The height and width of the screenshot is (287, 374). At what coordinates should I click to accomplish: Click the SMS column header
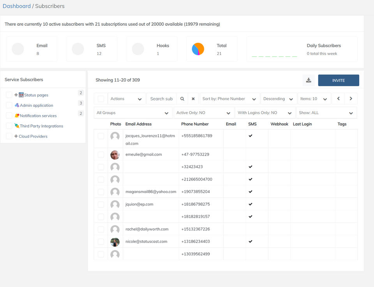click(x=252, y=124)
